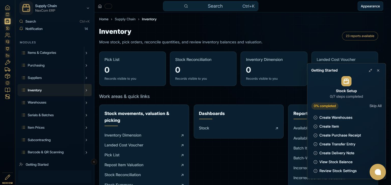
Task: Focus the top bar Search field
Action: pos(211,6)
